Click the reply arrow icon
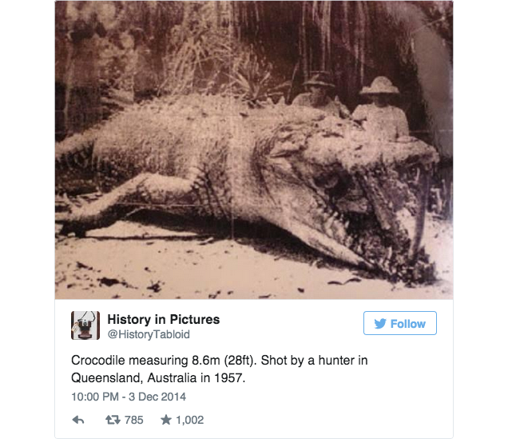The height and width of the screenshot is (439, 508). (78, 420)
